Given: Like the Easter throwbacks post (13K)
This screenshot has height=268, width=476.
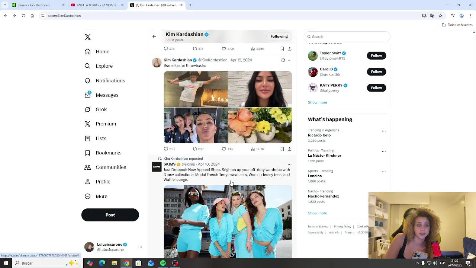Looking at the screenshot, I should click(x=227, y=149).
